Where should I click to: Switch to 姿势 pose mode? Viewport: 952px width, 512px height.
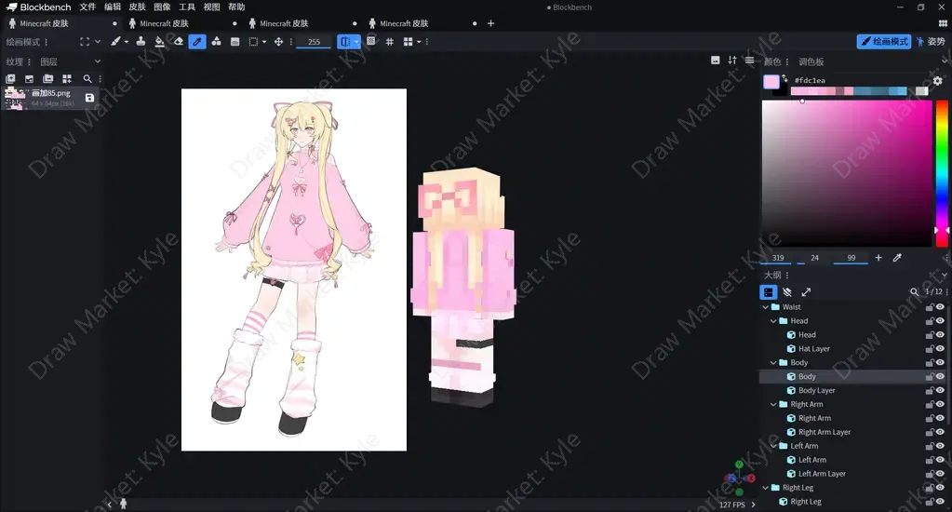pyautogui.click(x=931, y=41)
